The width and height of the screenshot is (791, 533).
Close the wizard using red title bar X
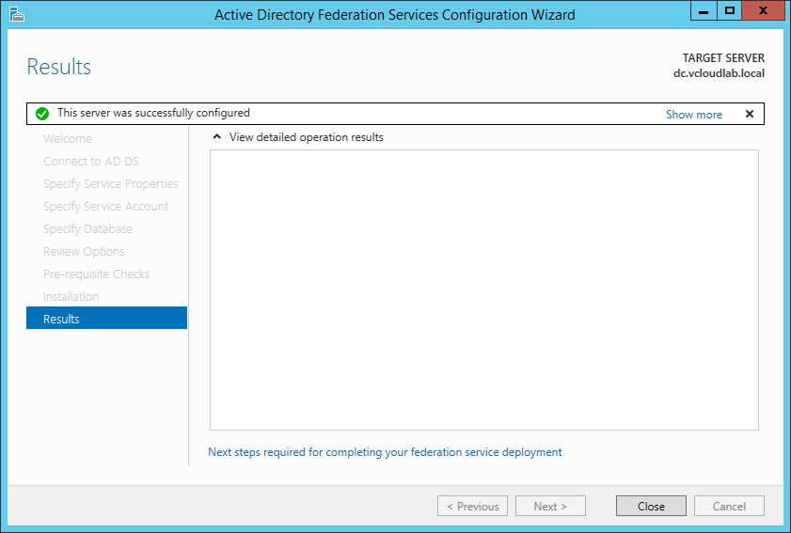point(764,10)
